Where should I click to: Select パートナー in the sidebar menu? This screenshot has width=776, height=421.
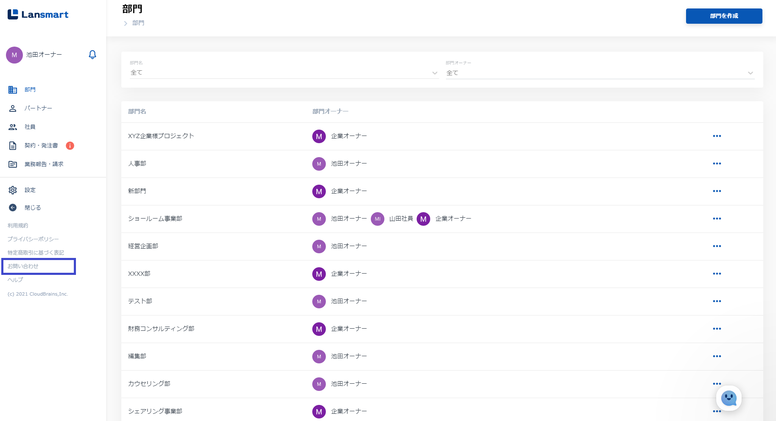coord(38,108)
